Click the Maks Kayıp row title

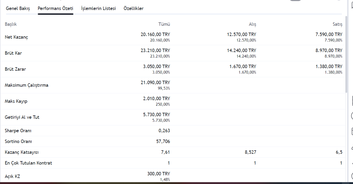tap(16, 101)
